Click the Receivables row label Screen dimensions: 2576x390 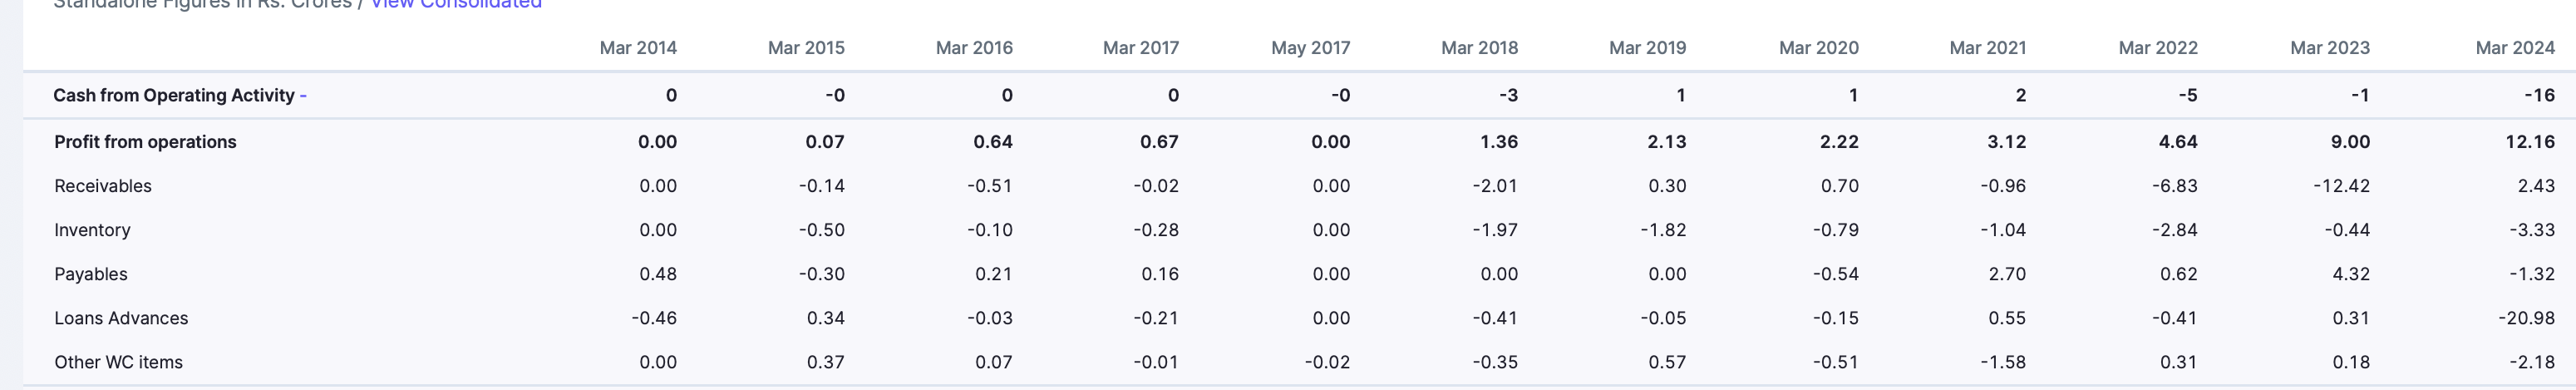click(x=103, y=186)
